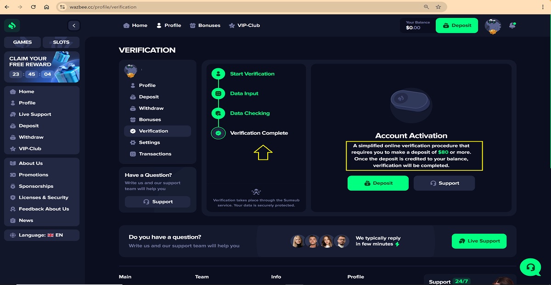The image size is (551, 285).
Task: Switch to the SLOTS tab
Action: click(x=61, y=42)
